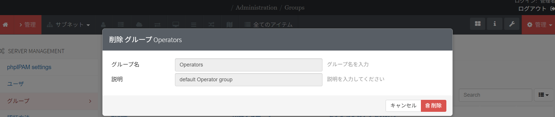Viewport: 555px width, 117px height.
Task: Open the 管理 breadcrumb in navbar
Action: pyautogui.click(x=28, y=25)
